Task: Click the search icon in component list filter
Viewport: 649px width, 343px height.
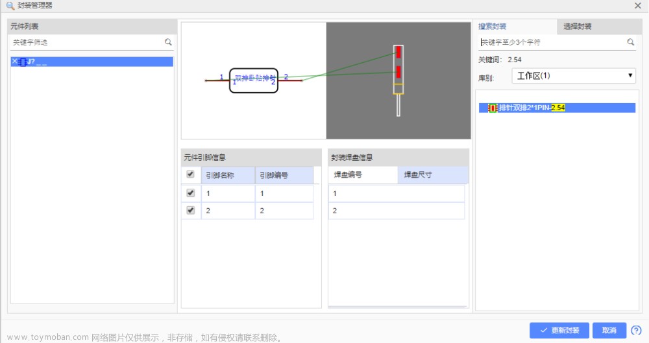Action: click(x=168, y=41)
